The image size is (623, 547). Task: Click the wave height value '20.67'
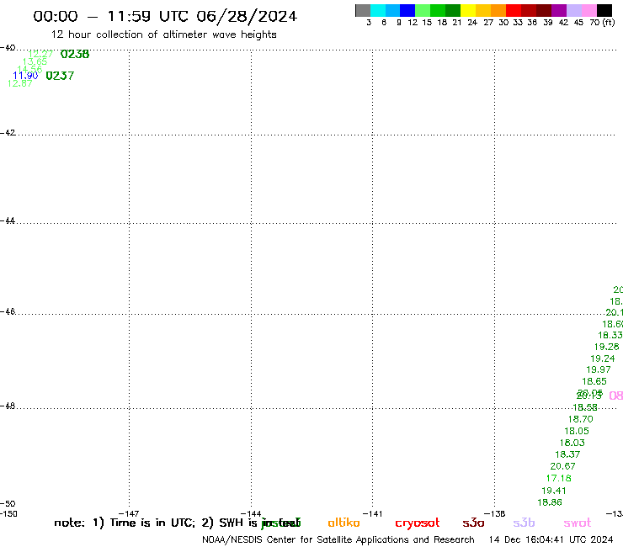(x=562, y=466)
